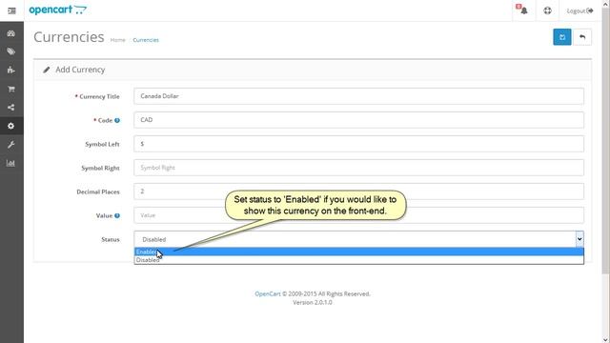Open the System gear sidebar icon
The image size is (610, 343).
pos(10,126)
